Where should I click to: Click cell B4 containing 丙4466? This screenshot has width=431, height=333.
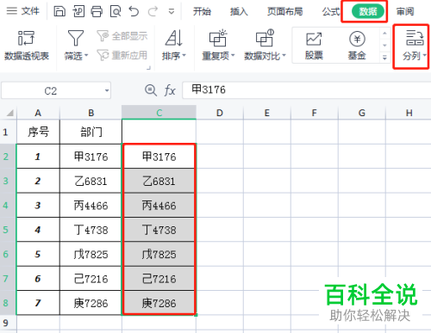[91, 206]
